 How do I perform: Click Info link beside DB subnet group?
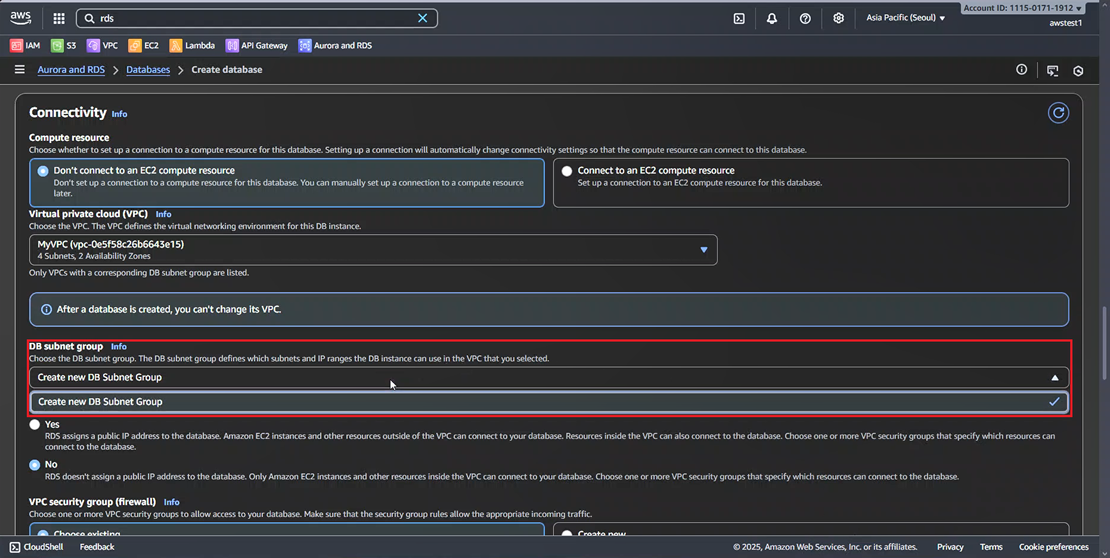click(118, 347)
